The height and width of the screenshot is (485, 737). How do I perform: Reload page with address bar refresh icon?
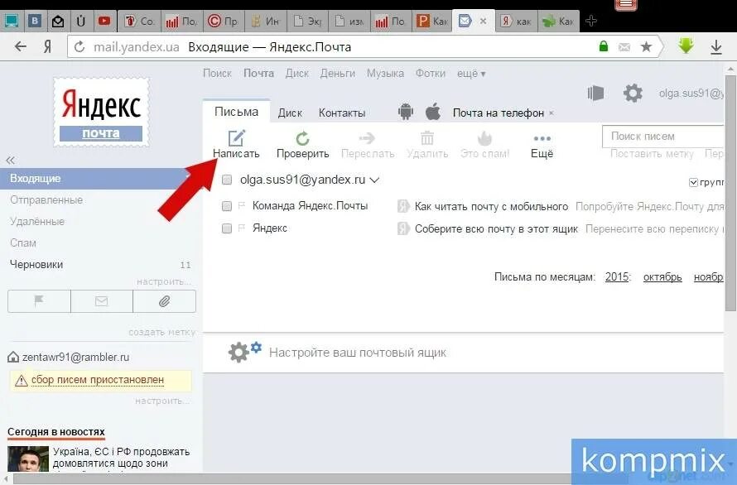pos(79,46)
